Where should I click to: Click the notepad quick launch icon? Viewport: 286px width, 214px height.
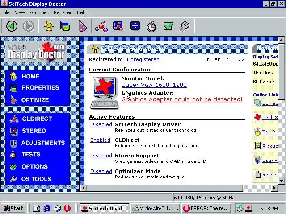[x=37, y=208]
